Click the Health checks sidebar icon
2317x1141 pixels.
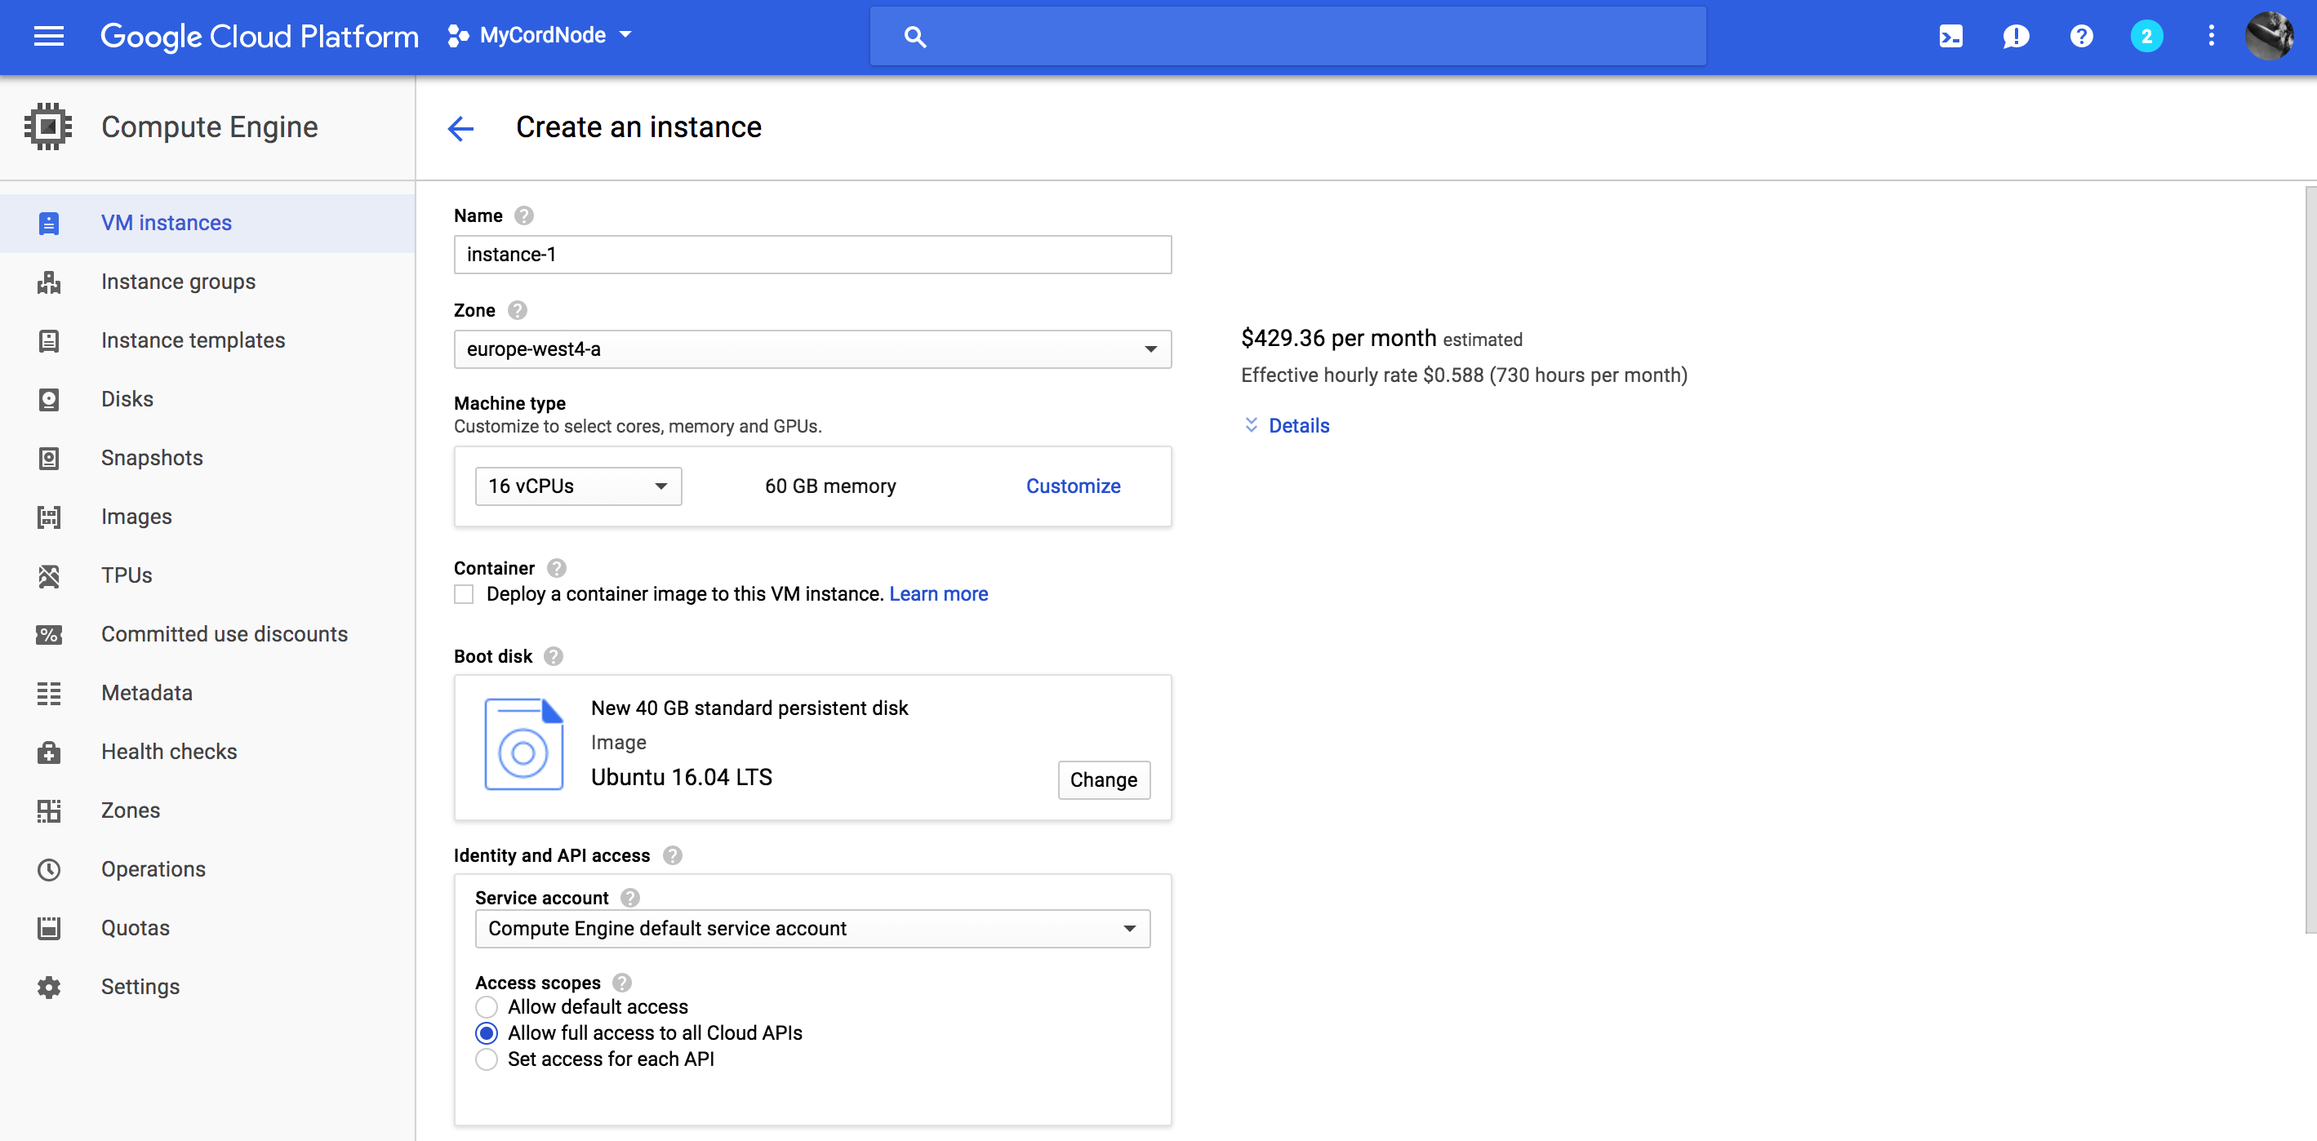click(x=48, y=752)
